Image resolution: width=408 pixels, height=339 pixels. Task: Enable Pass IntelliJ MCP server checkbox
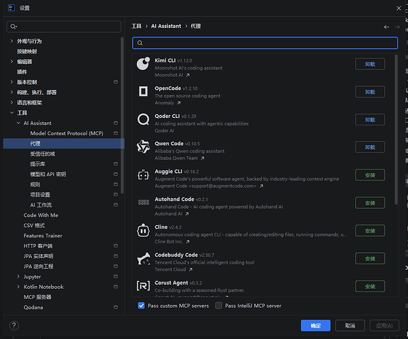click(x=218, y=305)
